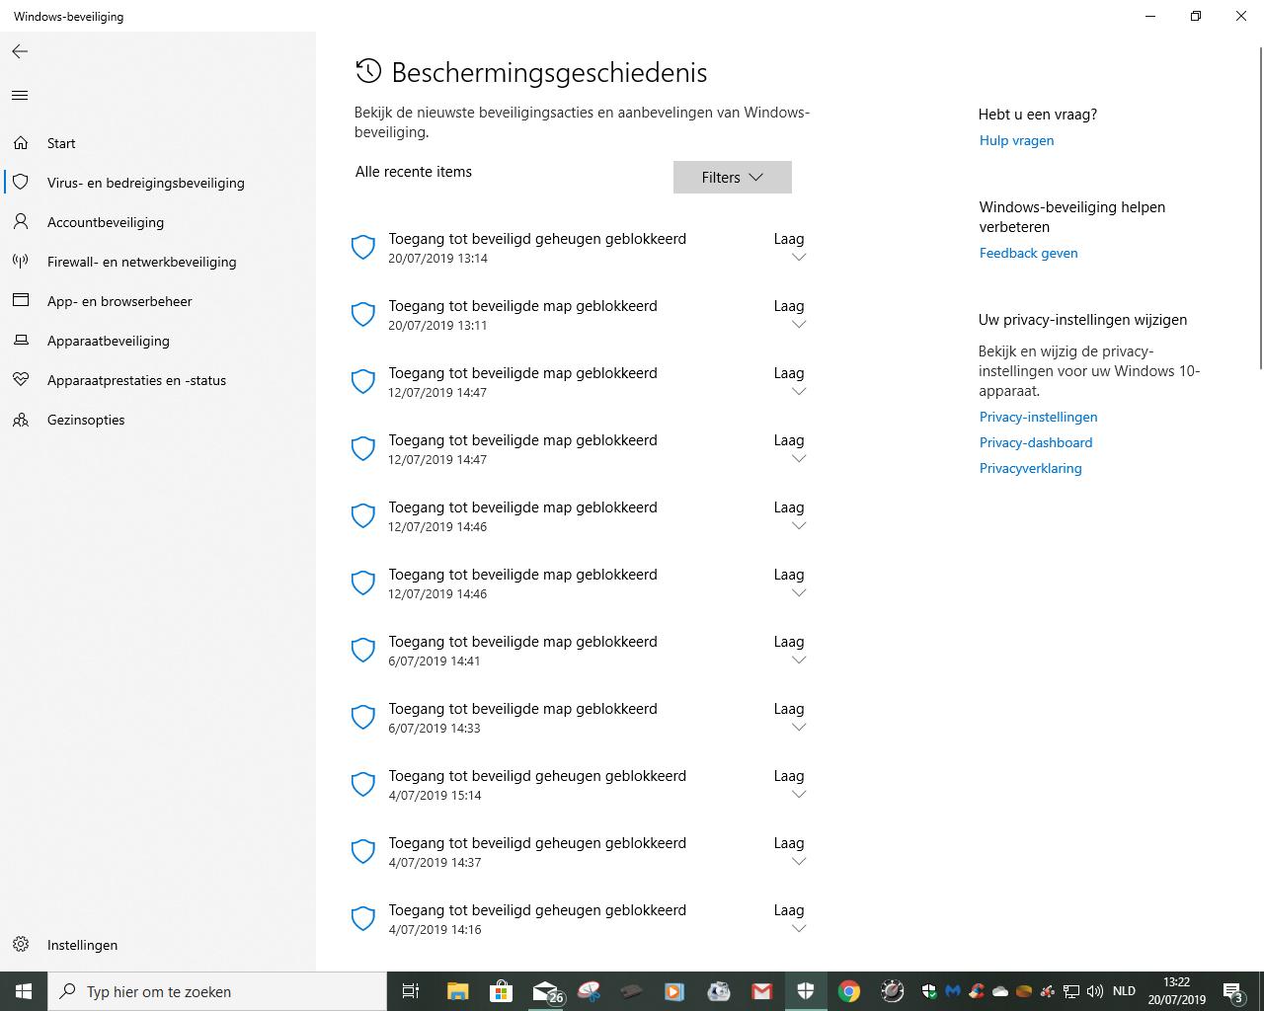The image size is (1264, 1011).
Task: Expand the 20/07/2019 13:11 blocked map entry
Action: [799, 325]
